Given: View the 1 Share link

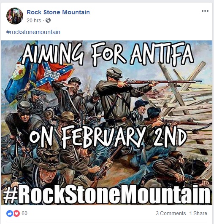Looking at the screenshot, I should click(x=198, y=213).
